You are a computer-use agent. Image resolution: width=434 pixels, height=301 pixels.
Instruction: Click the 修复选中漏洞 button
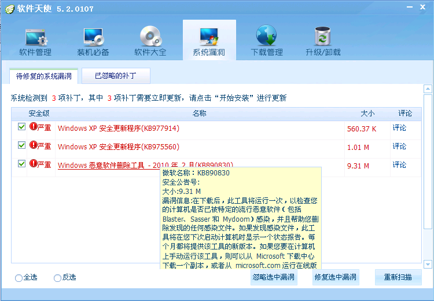(336, 277)
